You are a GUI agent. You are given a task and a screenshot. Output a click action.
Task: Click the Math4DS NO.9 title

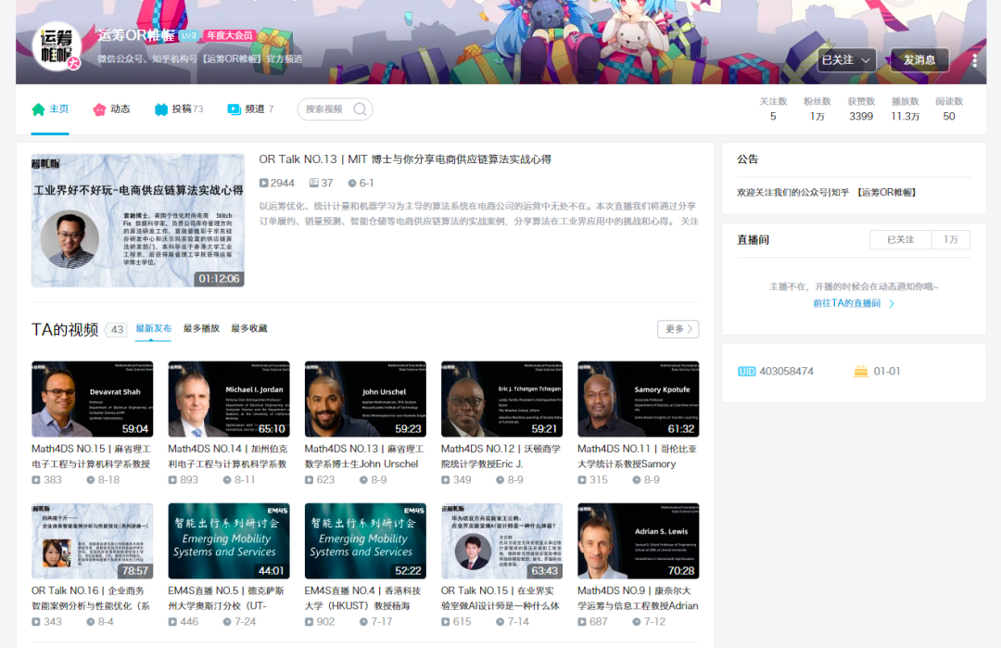[x=638, y=598]
